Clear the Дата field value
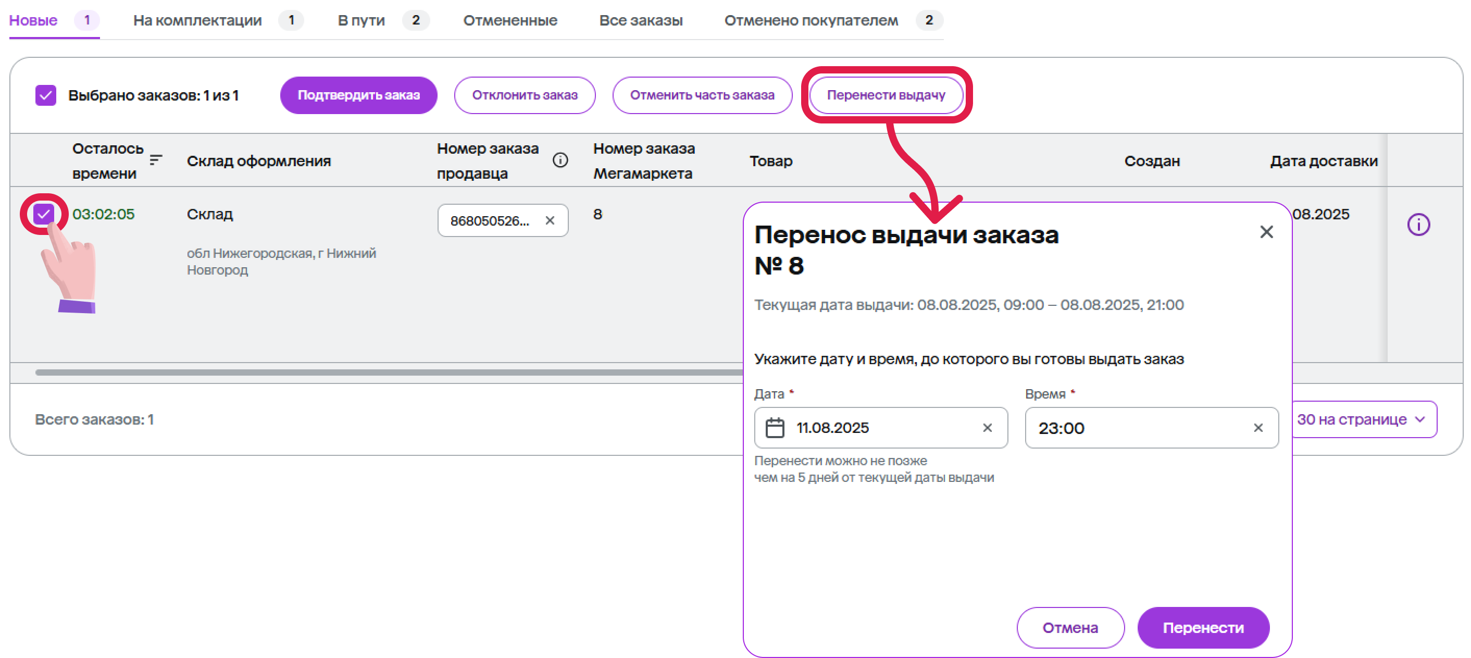Image resolution: width=1471 pixels, height=658 pixels. click(987, 427)
